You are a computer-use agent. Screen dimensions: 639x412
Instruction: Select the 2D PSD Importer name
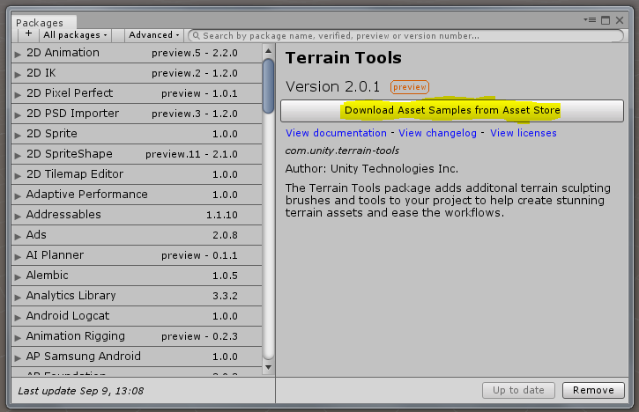tap(72, 114)
